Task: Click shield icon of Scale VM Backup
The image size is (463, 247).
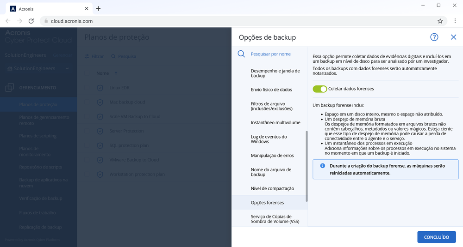Action: (100, 117)
